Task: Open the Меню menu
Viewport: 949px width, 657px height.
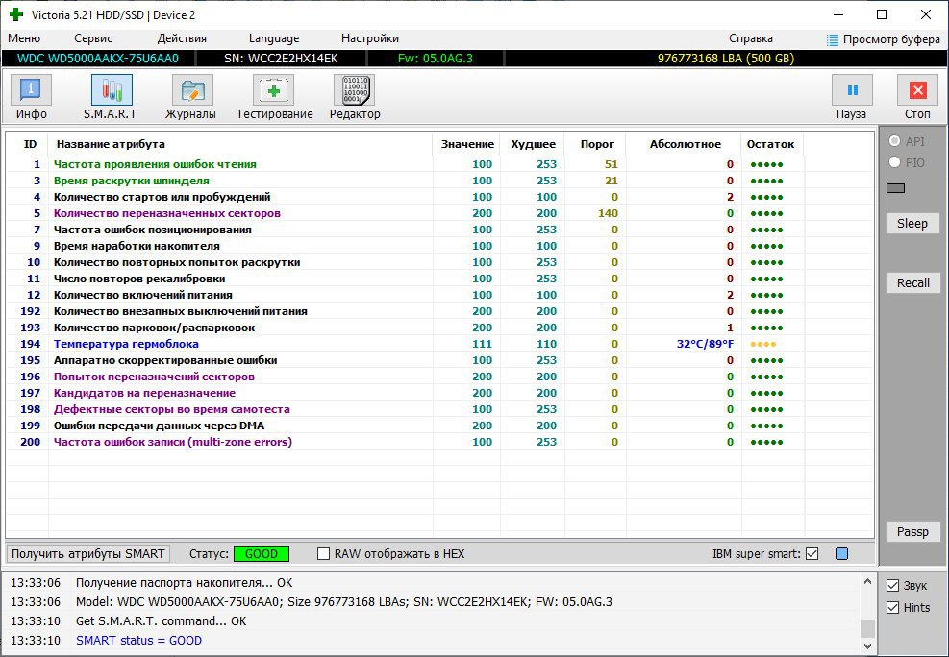Action: [24, 38]
